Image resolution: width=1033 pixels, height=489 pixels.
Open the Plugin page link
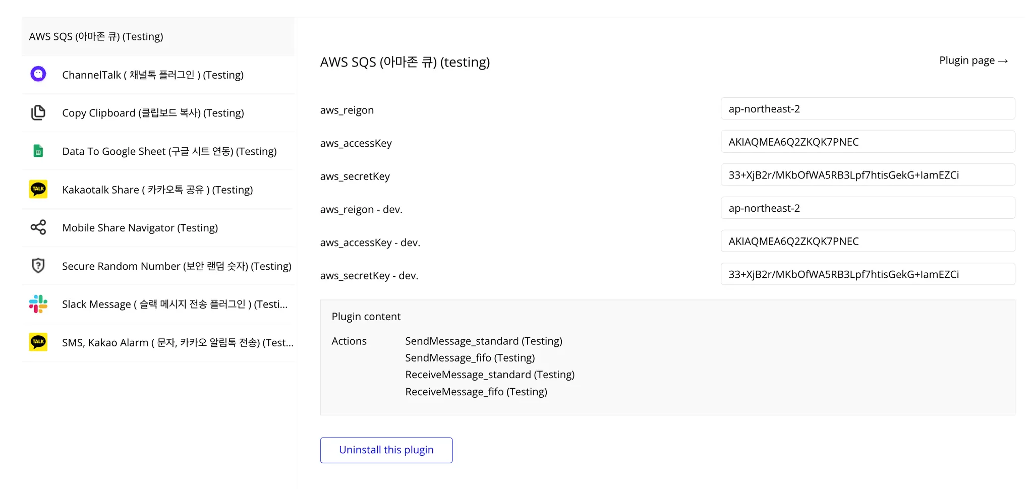(x=973, y=60)
